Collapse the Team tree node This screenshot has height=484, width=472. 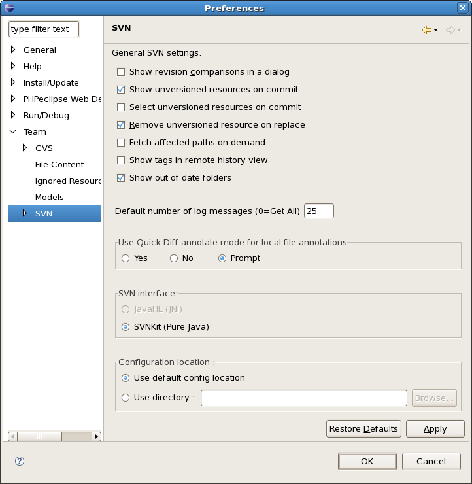[x=13, y=131]
